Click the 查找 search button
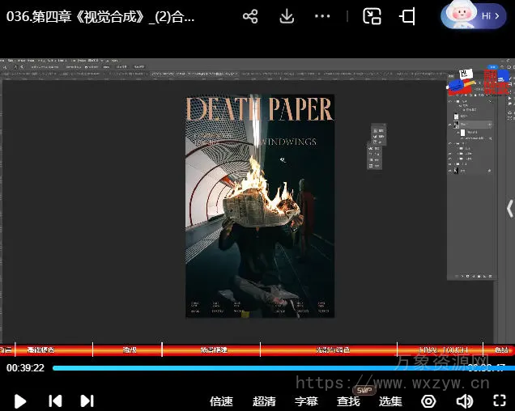 click(x=348, y=400)
